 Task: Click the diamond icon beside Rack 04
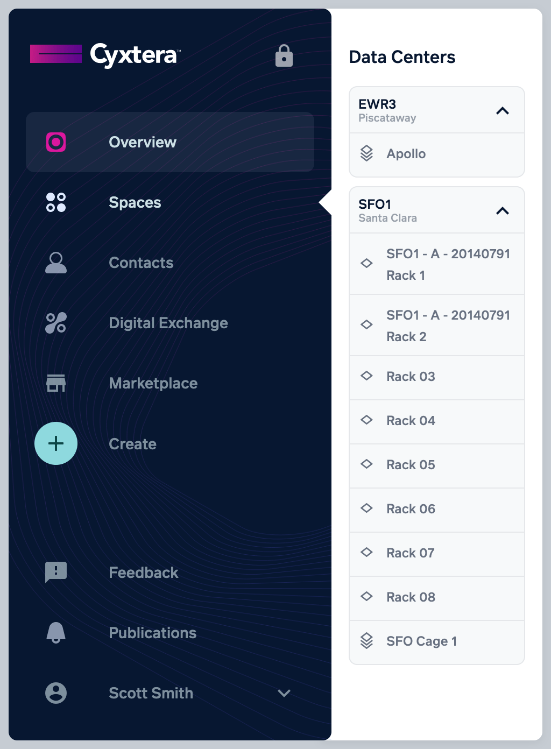tap(366, 420)
